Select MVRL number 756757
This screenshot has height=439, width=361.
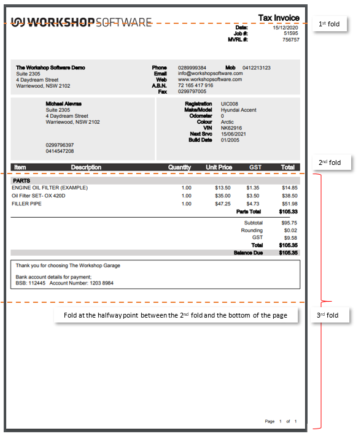click(x=291, y=40)
